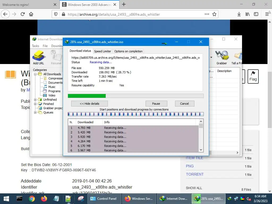Select the Documents category icon
Image resolution: width=272 pixels, height=204 pixels.
point(45,83)
